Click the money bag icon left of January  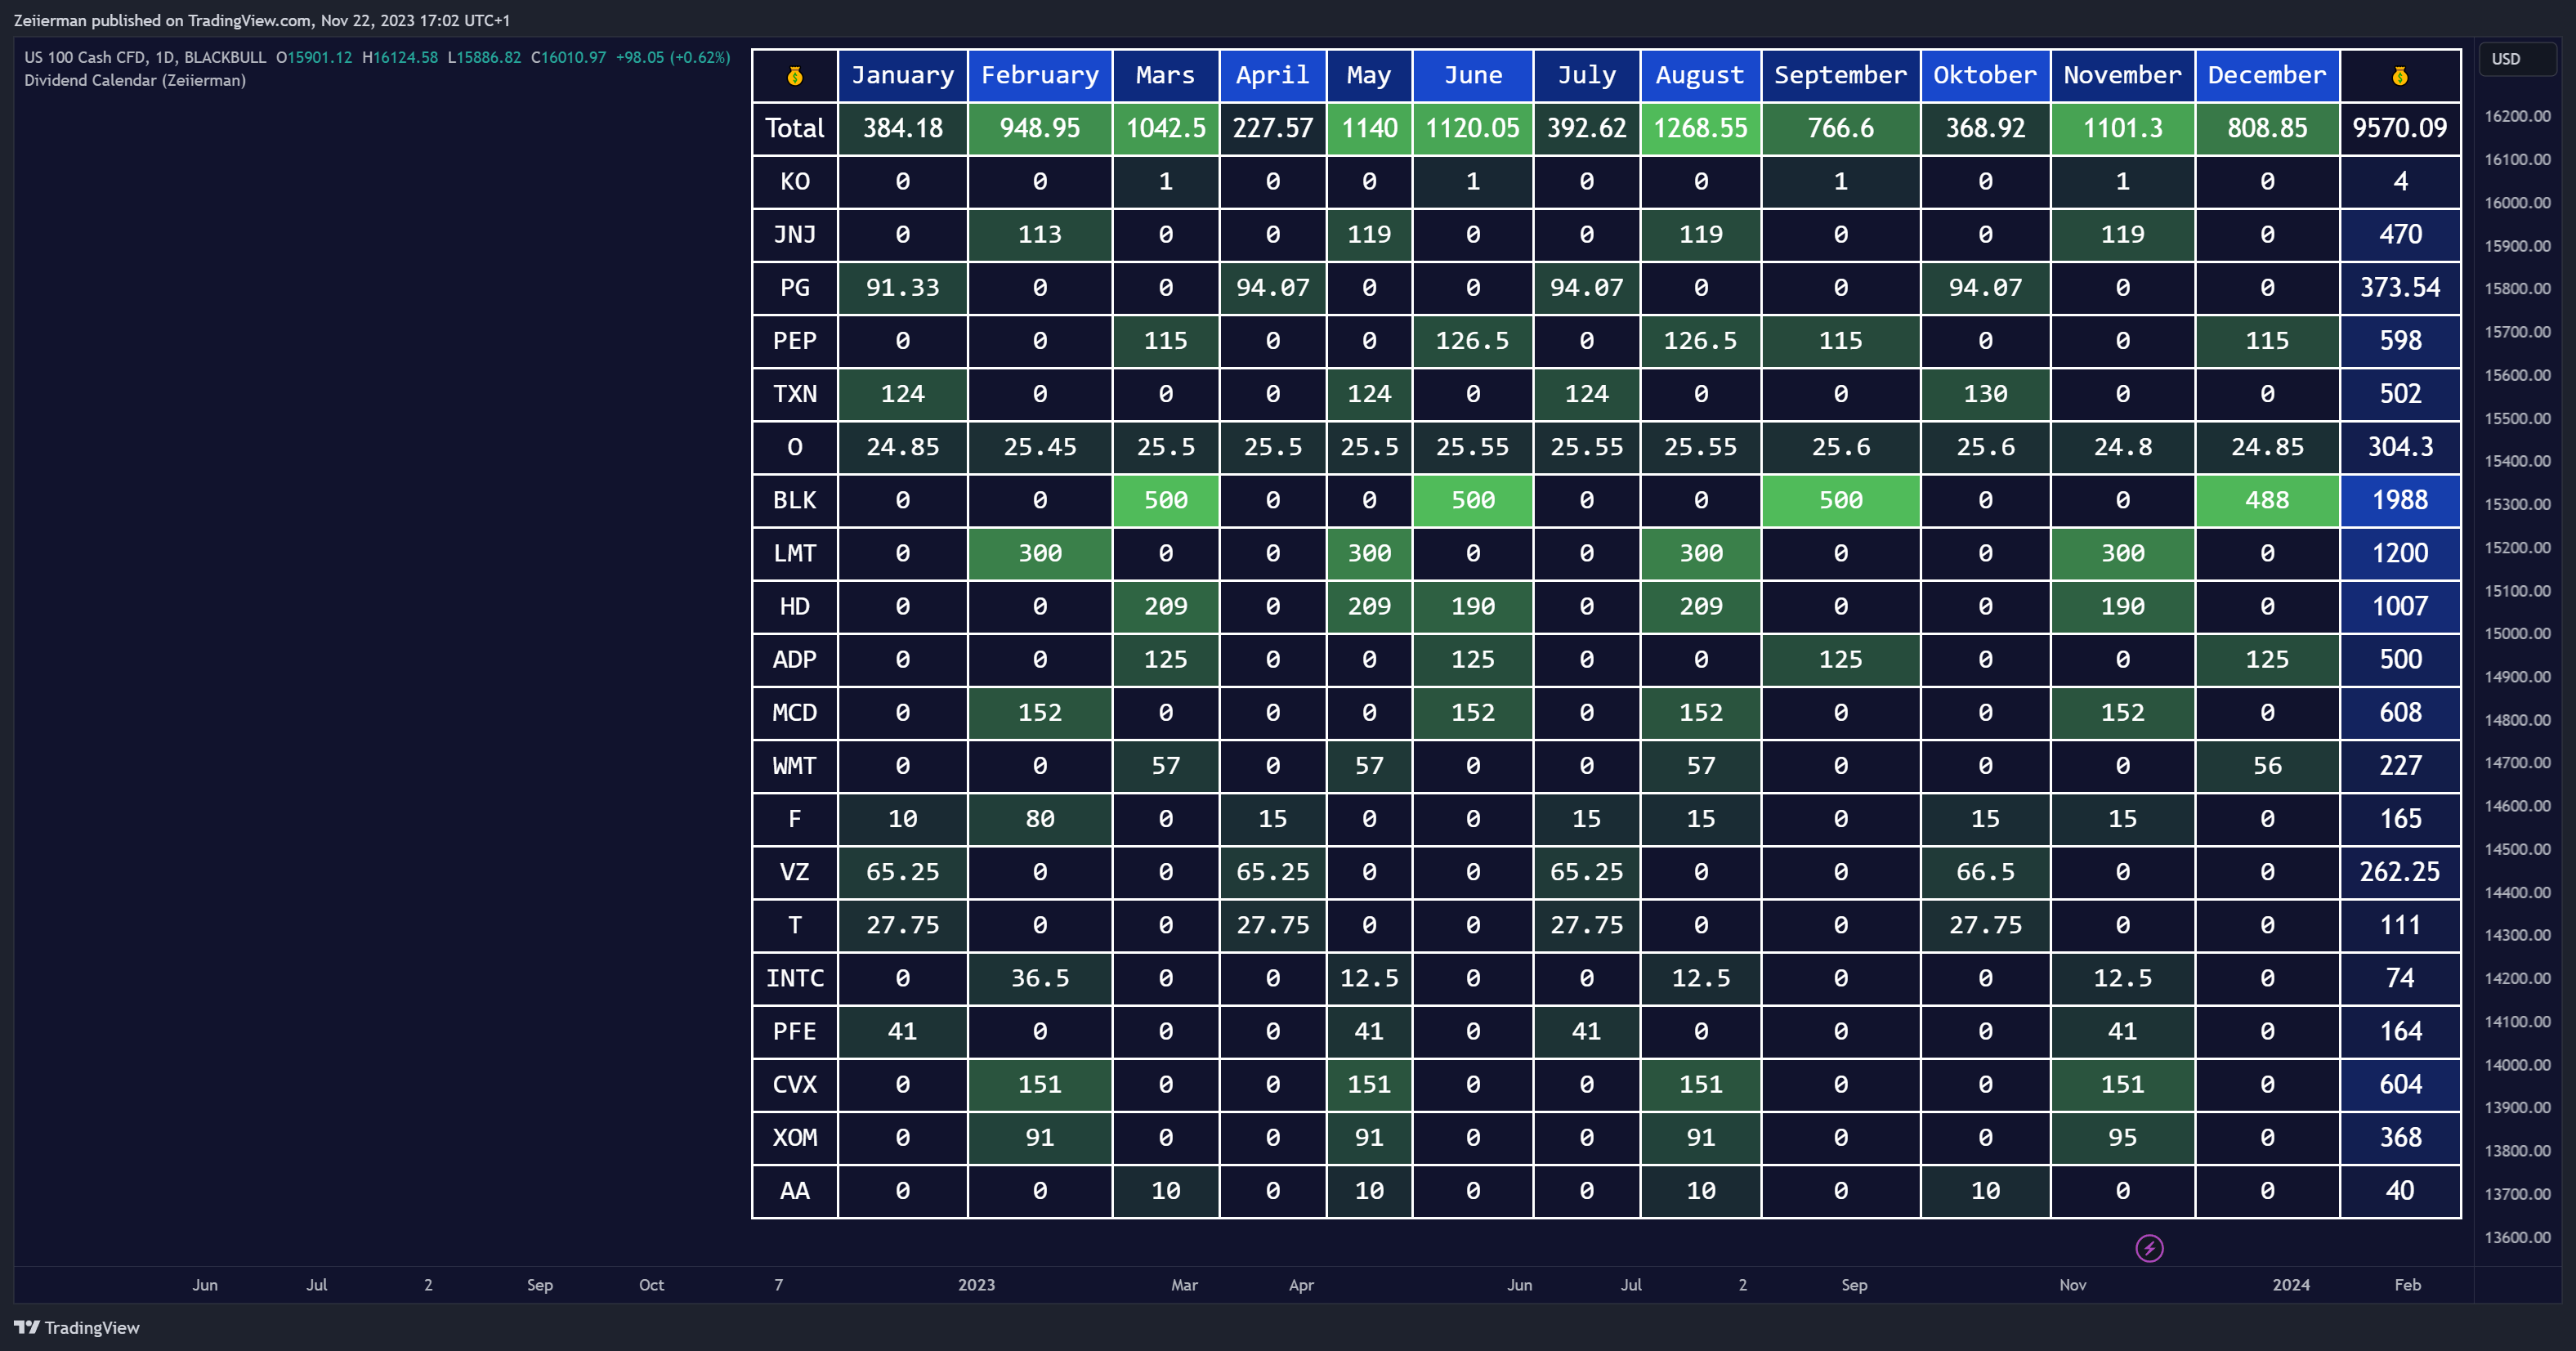(795, 76)
